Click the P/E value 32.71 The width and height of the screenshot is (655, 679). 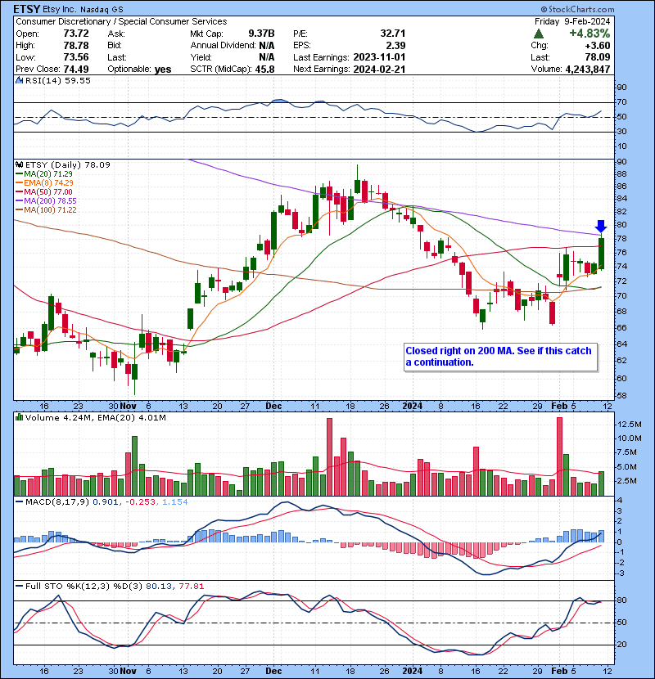tap(393, 34)
